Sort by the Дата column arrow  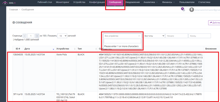click(x=53, y=49)
